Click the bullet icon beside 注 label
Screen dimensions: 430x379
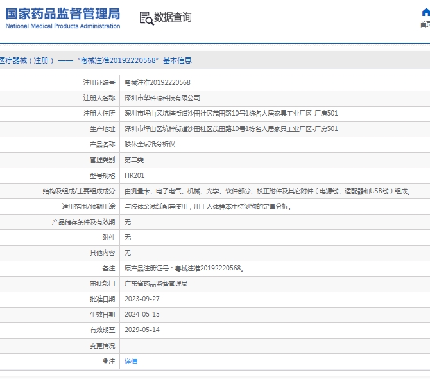tap(105, 361)
